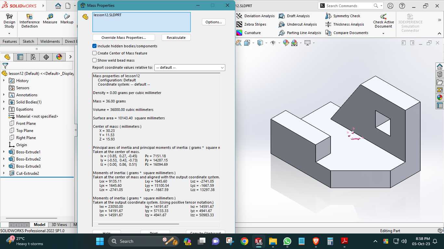The width and height of the screenshot is (444, 249).
Task: Open the Windows Start menu
Action: click(100, 241)
